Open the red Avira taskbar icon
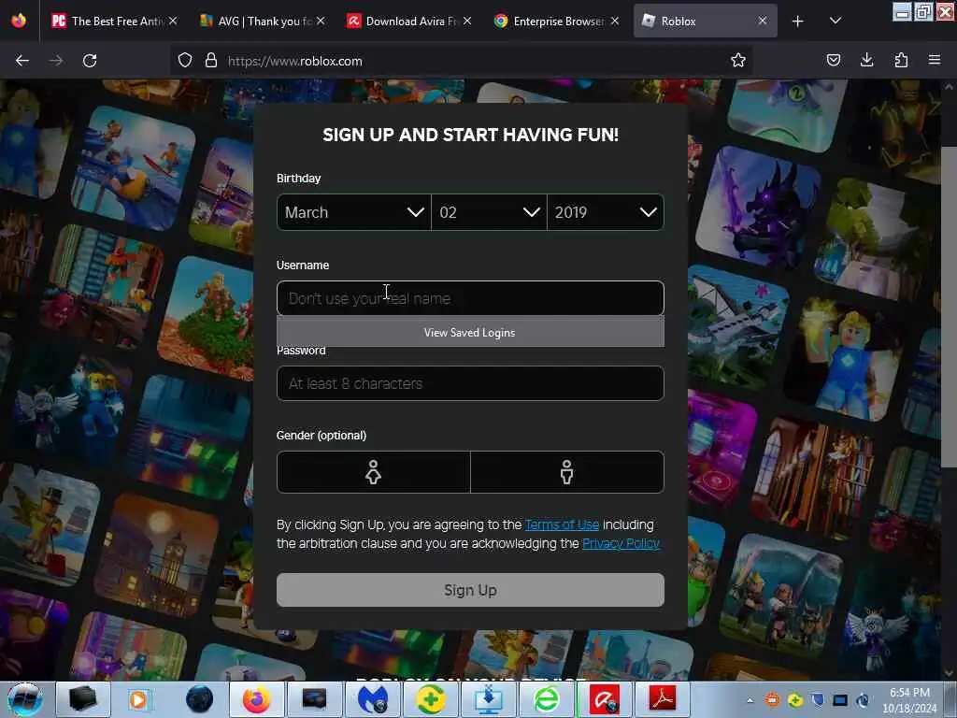This screenshot has width=957, height=718. (x=605, y=699)
